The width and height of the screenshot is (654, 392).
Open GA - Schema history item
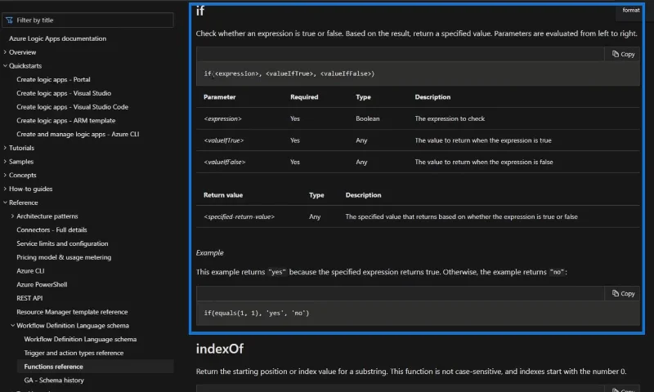click(54, 381)
